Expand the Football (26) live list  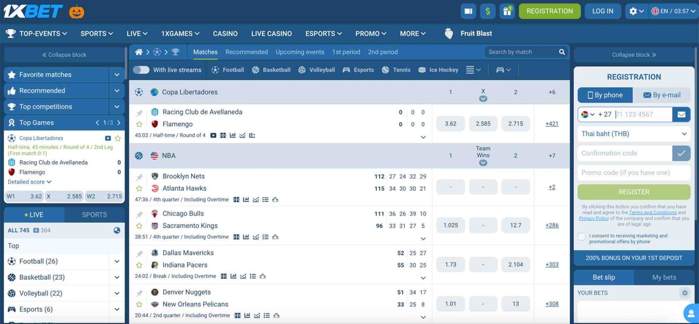coord(117,262)
